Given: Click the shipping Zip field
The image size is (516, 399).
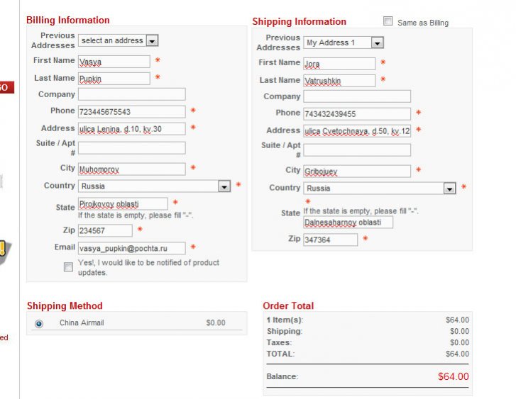Looking at the screenshot, I should tap(331, 240).
